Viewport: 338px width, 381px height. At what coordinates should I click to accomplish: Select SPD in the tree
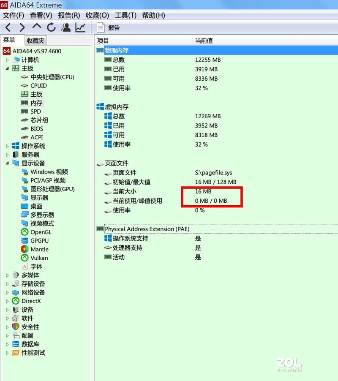(x=36, y=112)
